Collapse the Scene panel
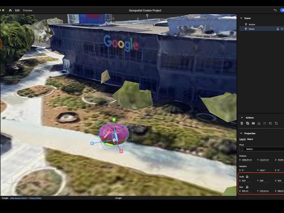Screen dimensions: 284x213 click(x=241, y=18)
